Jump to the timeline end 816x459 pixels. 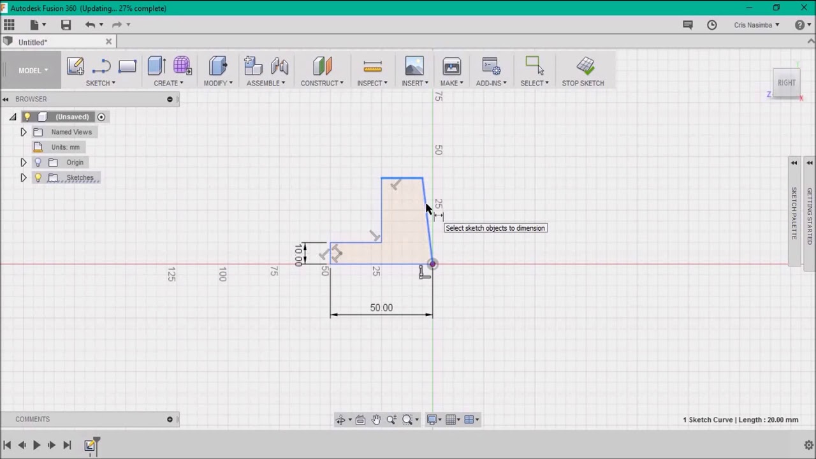(x=67, y=445)
